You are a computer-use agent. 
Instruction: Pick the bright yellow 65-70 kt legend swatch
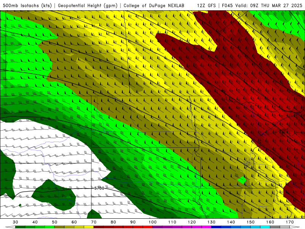pos(89,227)
